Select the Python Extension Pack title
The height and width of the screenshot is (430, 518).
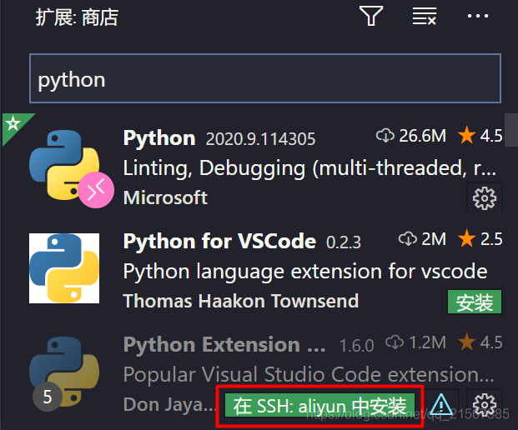click(x=224, y=344)
